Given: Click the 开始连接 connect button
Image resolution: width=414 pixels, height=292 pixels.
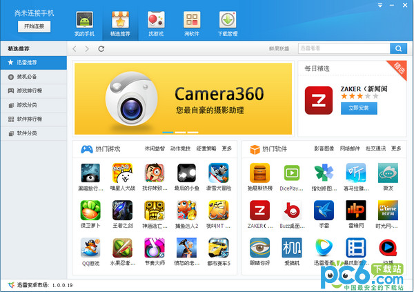Looking at the screenshot, I should (x=34, y=26).
